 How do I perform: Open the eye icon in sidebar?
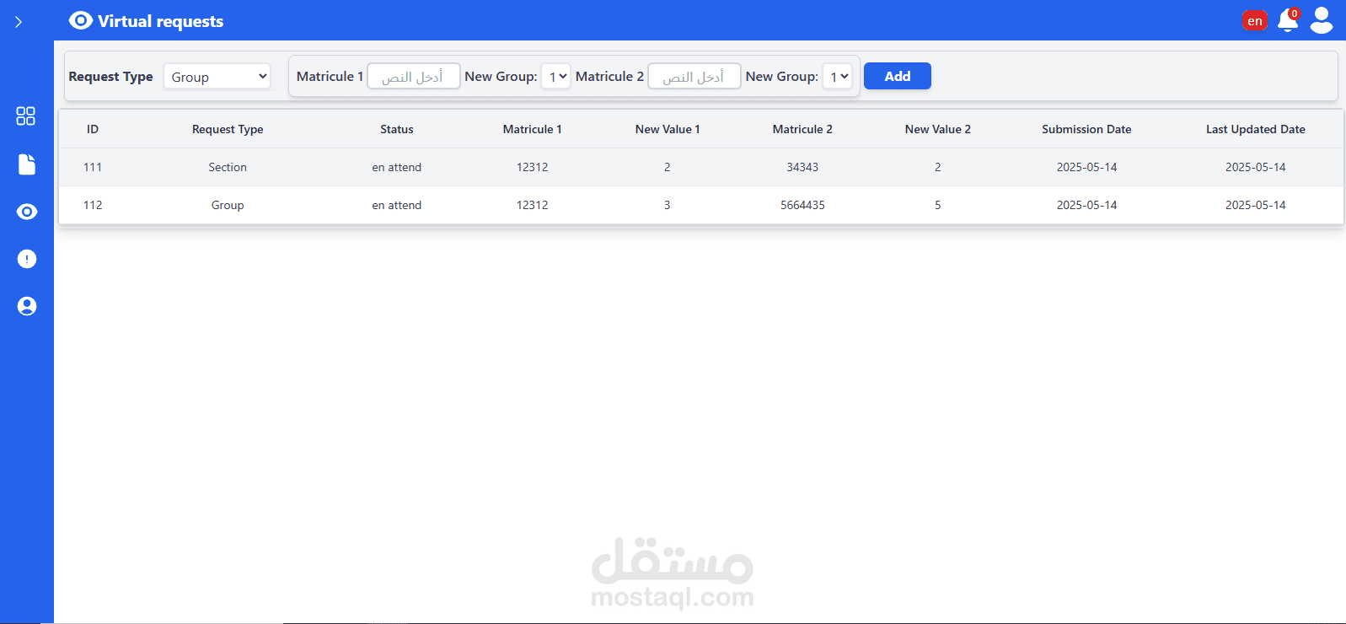pyautogui.click(x=27, y=212)
